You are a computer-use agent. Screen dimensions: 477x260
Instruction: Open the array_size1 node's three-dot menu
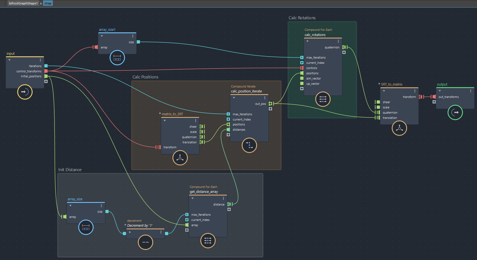tap(133, 36)
